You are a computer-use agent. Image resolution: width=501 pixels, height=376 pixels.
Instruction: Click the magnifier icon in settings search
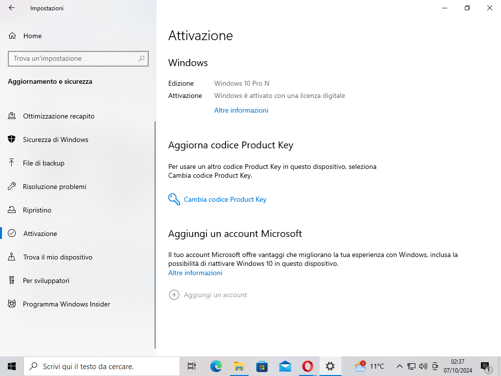141,59
